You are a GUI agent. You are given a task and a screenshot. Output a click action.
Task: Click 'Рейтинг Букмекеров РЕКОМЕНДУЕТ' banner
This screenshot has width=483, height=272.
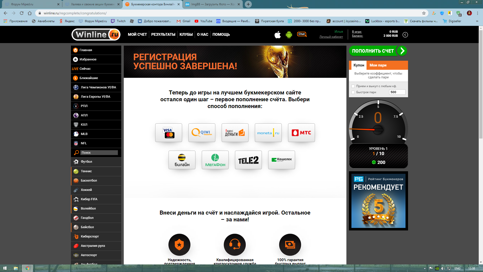point(378,201)
